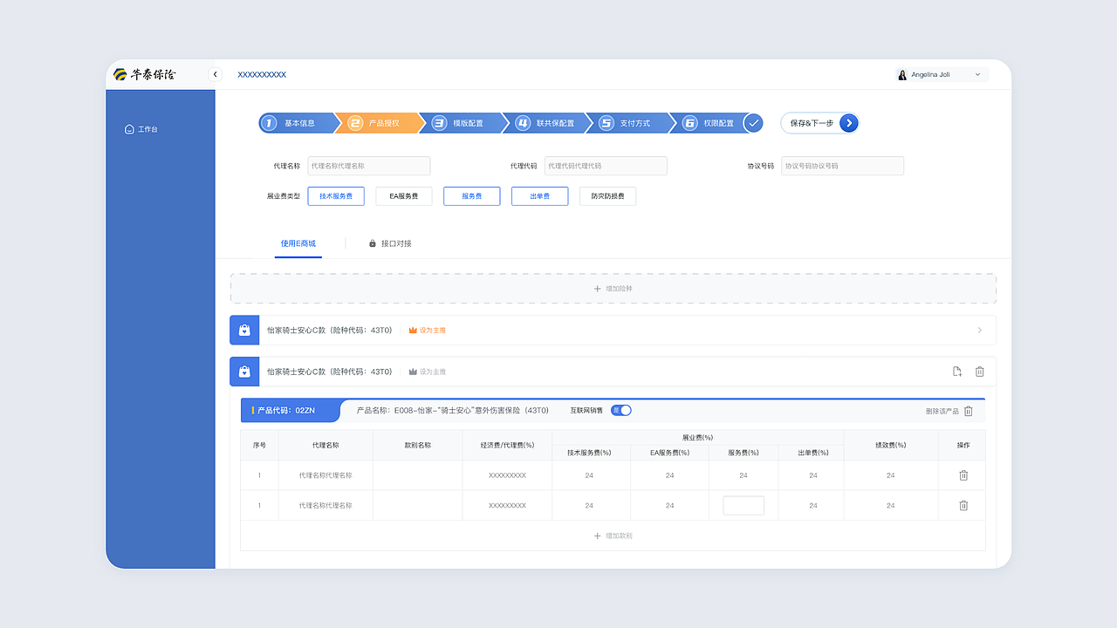The image size is (1117, 628).
Task: Click the 技术服务费(%) column header
Action: coord(589,452)
